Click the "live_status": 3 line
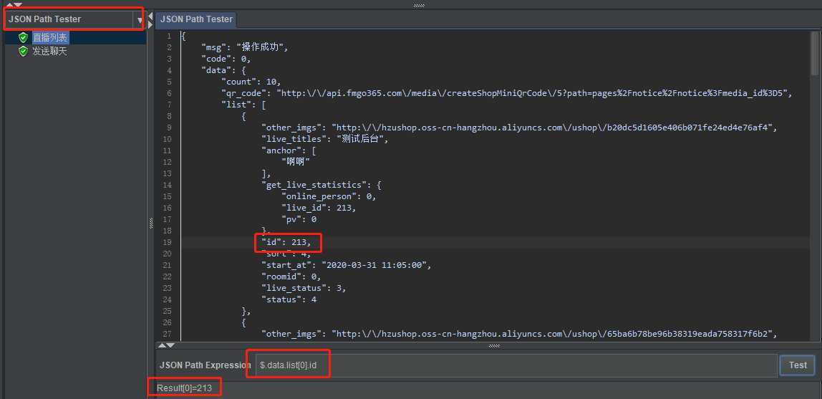 click(x=304, y=288)
